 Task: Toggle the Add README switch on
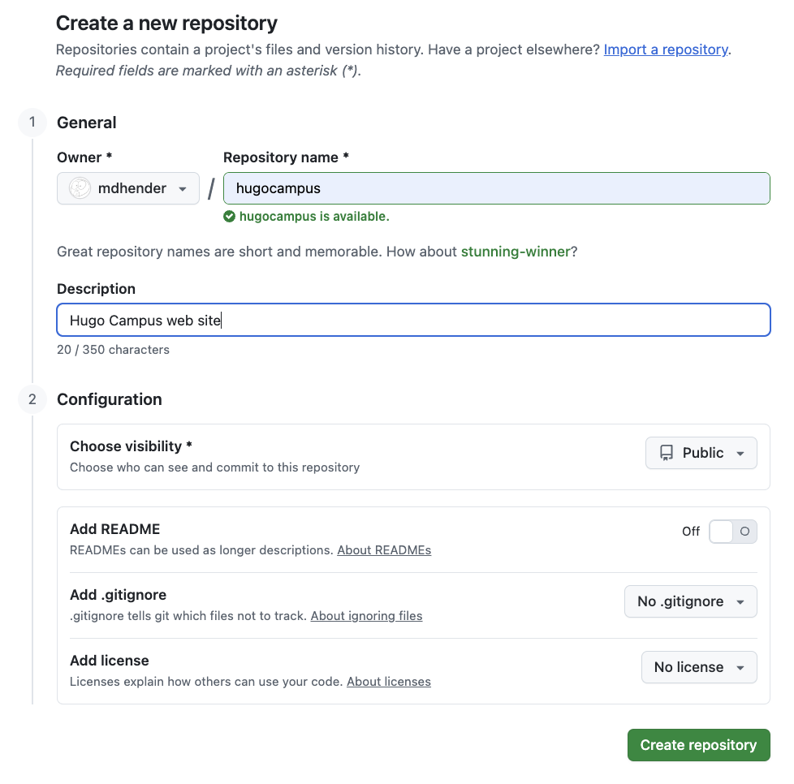[x=732, y=532]
